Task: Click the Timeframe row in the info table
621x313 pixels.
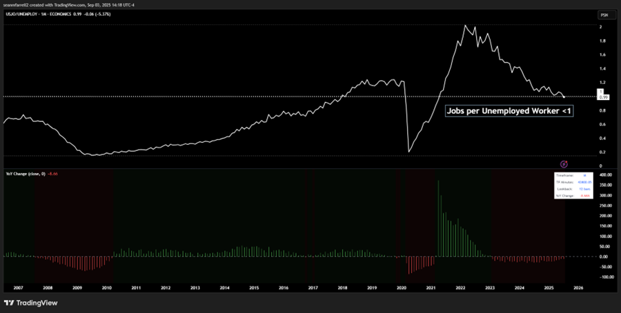Action: 573,175
